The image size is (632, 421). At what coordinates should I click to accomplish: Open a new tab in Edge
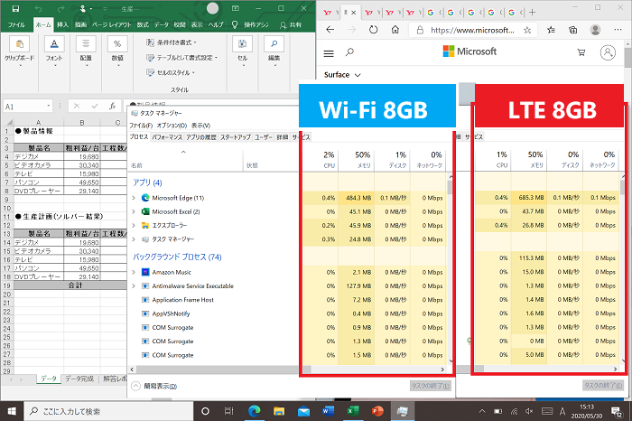(x=532, y=13)
